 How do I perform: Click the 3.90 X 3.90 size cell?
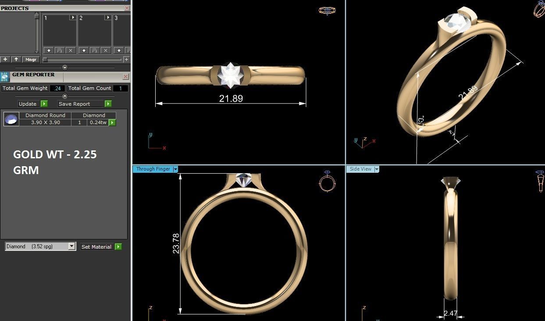tap(45, 122)
